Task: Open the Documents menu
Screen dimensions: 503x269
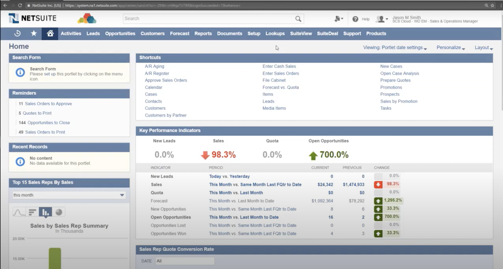Action: [x=229, y=34]
